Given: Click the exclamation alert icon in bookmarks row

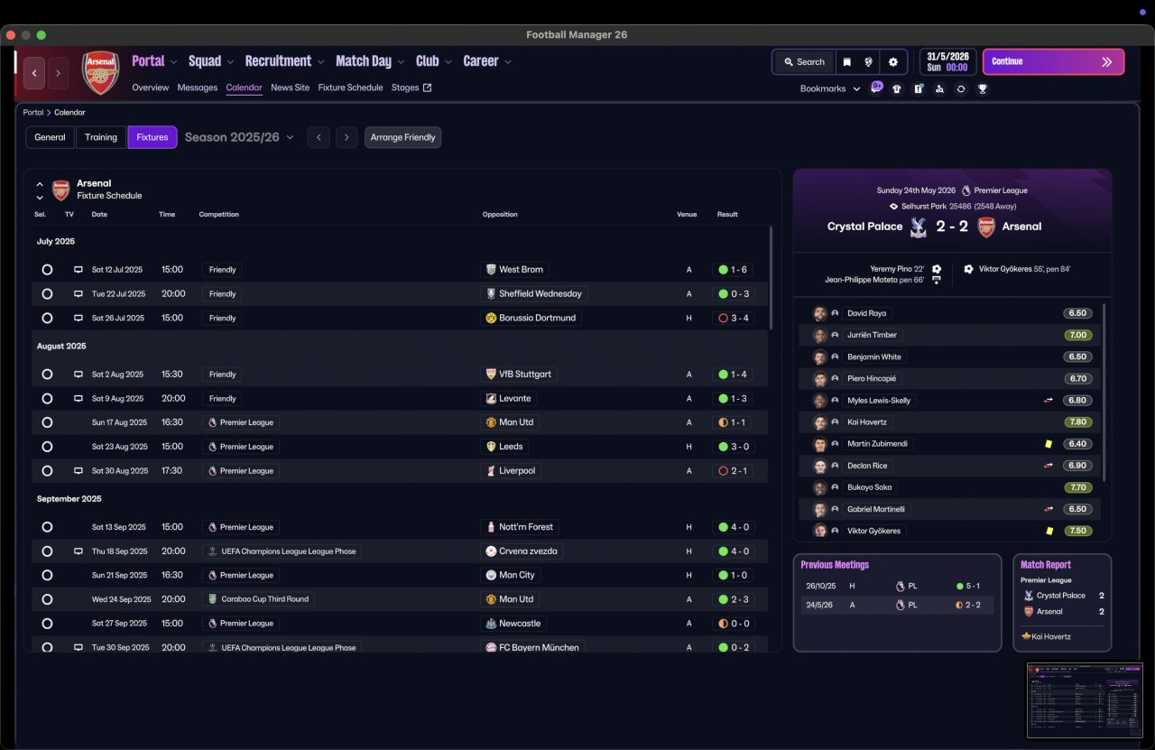Looking at the screenshot, I should [x=919, y=88].
